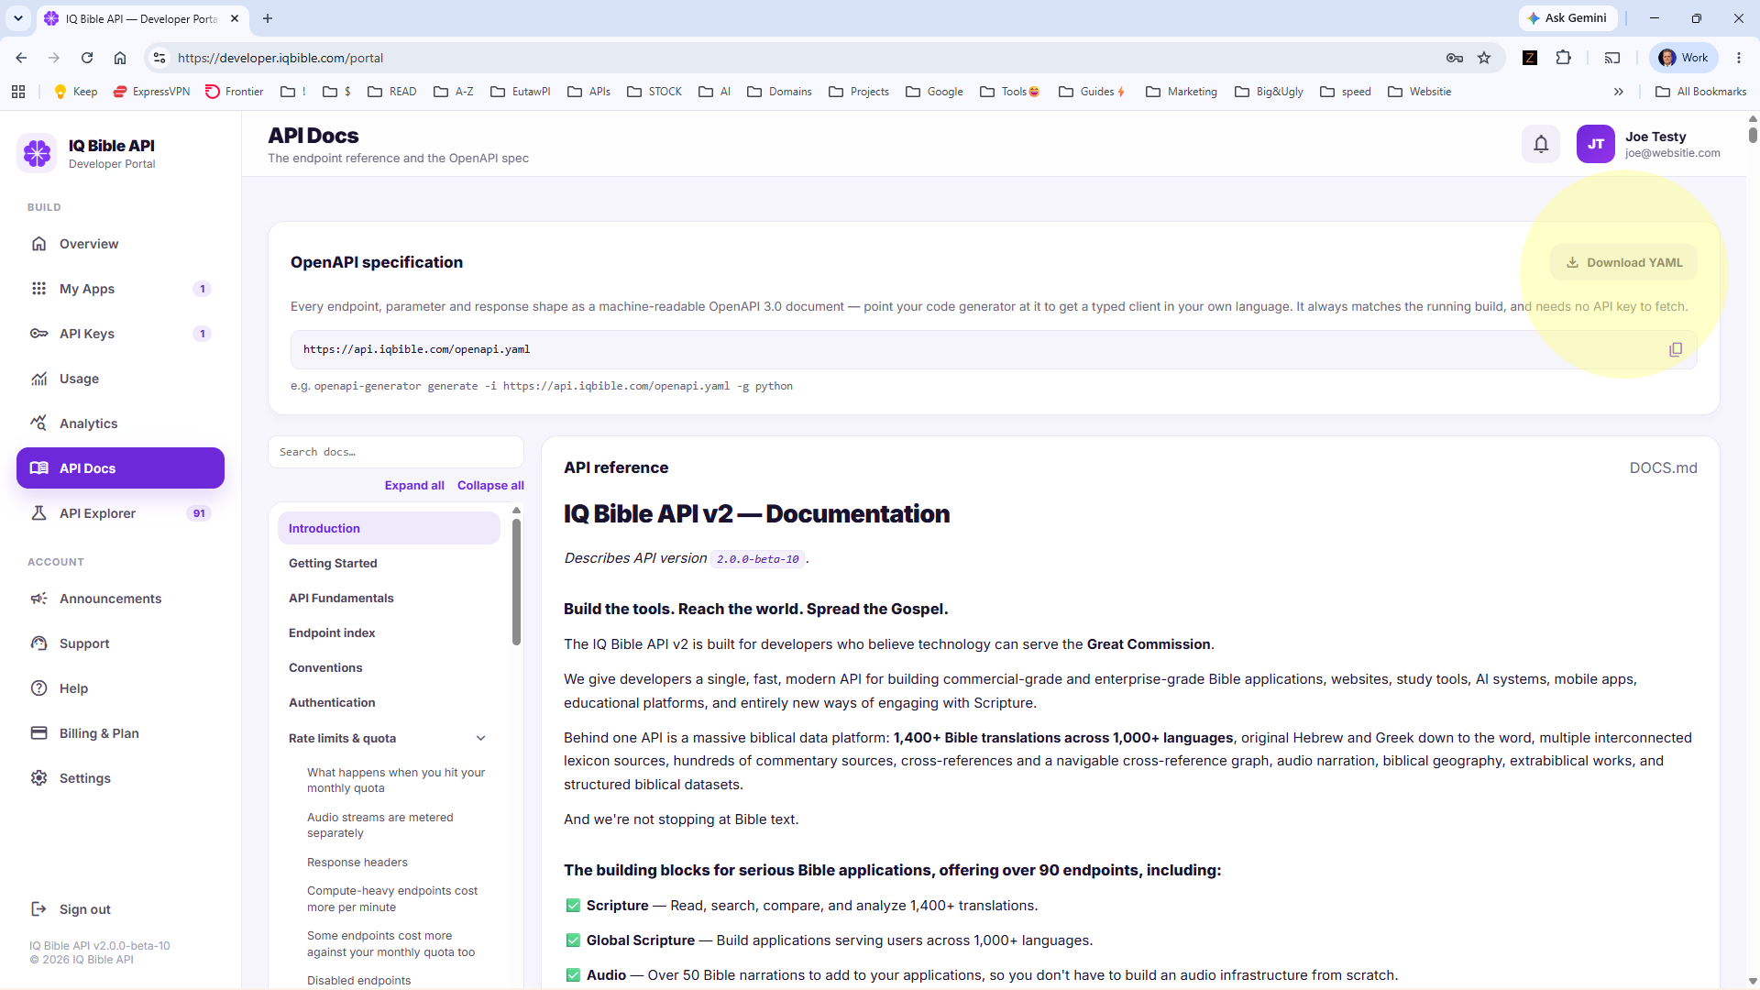
Task: Open the All Bookmarks folder
Action: click(x=1701, y=92)
